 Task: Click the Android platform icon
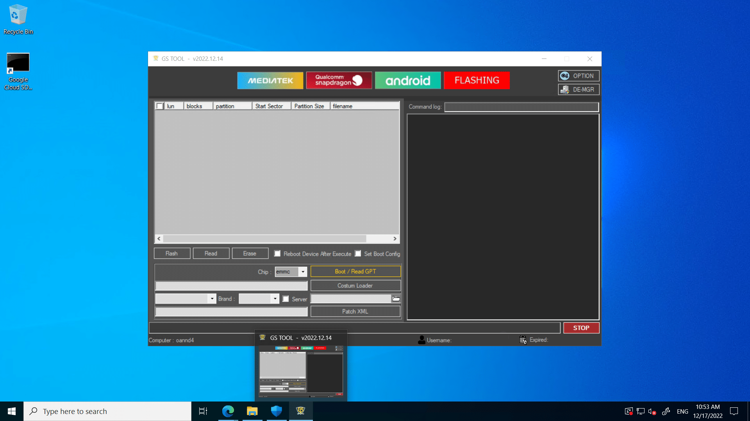coord(407,80)
